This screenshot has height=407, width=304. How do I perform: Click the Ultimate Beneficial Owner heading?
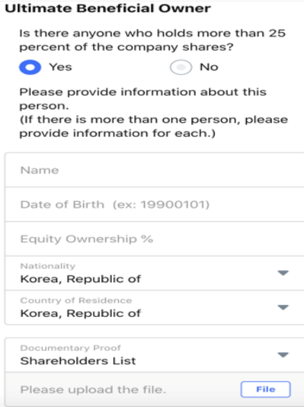107,8
